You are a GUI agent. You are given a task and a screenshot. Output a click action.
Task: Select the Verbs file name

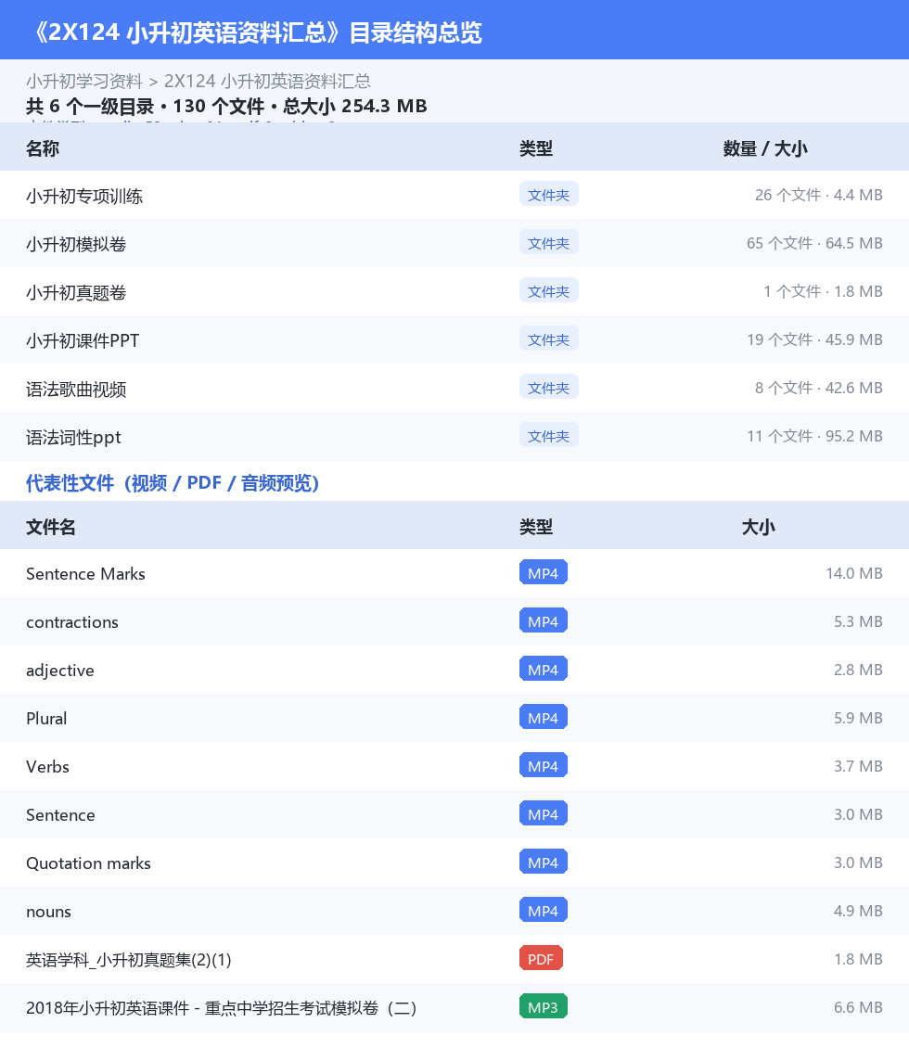[48, 767]
